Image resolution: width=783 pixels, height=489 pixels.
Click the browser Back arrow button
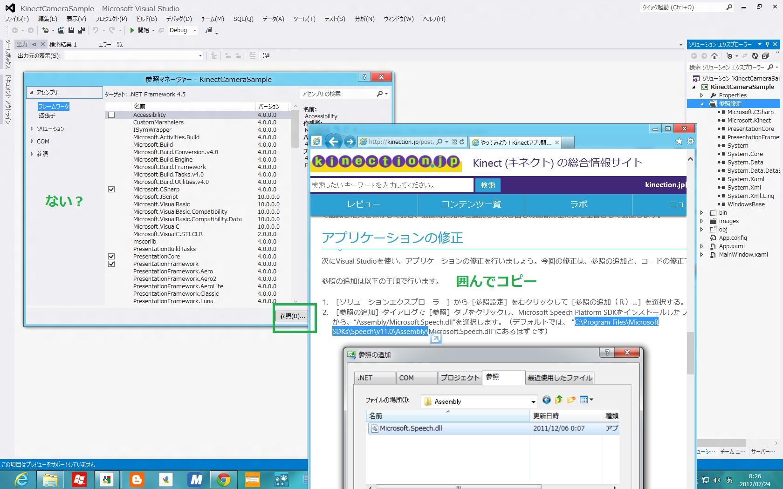coord(333,142)
